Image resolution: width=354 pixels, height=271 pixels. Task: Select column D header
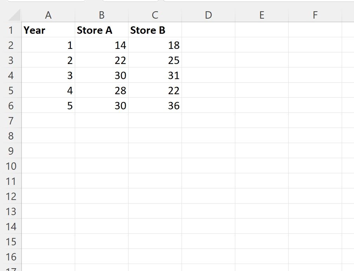click(x=208, y=15)
